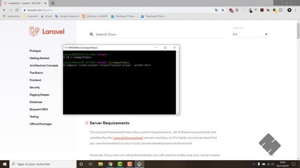Bookmark this page with the star icon
The height and width of the screenshot is (168, 300).
(x=223, y=10)
